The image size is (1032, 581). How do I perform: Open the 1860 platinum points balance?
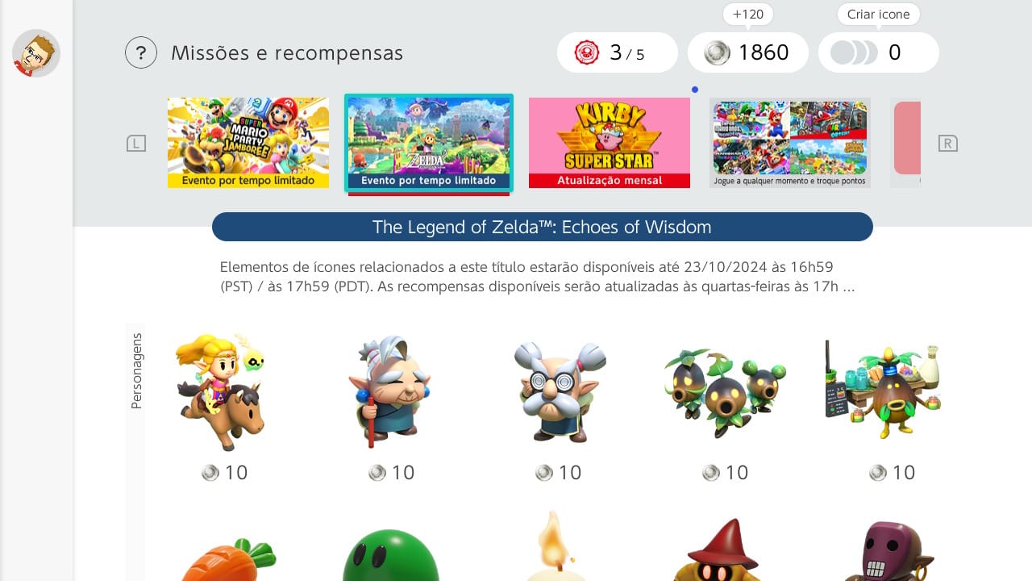(x=748, y=52)
